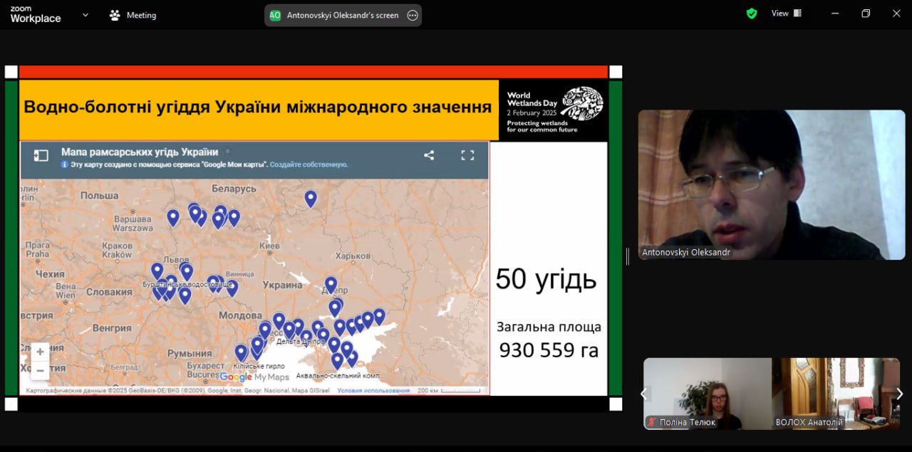Show previous participants with the left arrow
Screen dimensions: 912x452
(644, 394)
